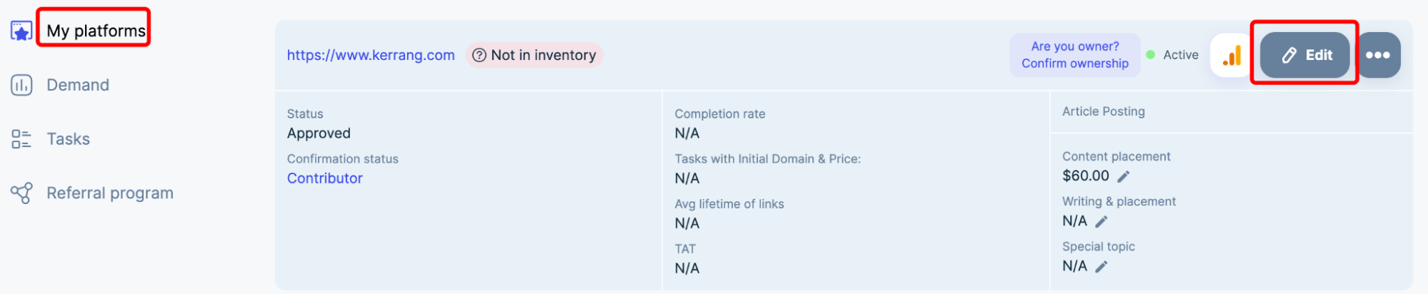Edit the Content placement price pencil
This screenshot has width=1428, height=294.
(1124, 176)
